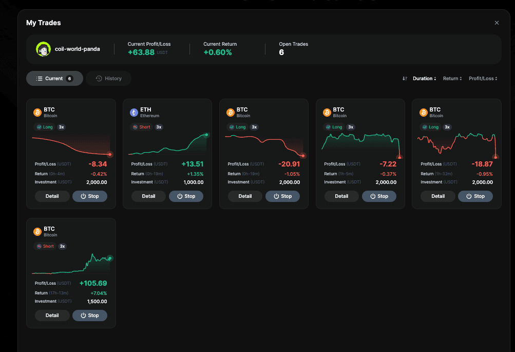Click the +63.88 Current Profit/Loss value
Viewport: 515px width, 352px height.
[141, 52]
